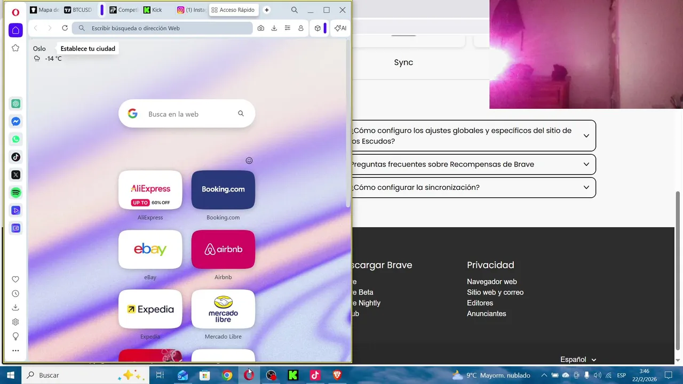Open the Windows Start menu
Image resolution: width=683 pixels, height=384 pixels.
pos(10,375)
